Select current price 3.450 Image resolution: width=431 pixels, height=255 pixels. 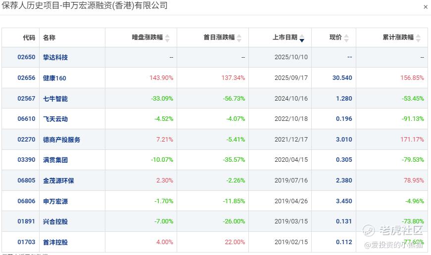click(x=344, y=201)
